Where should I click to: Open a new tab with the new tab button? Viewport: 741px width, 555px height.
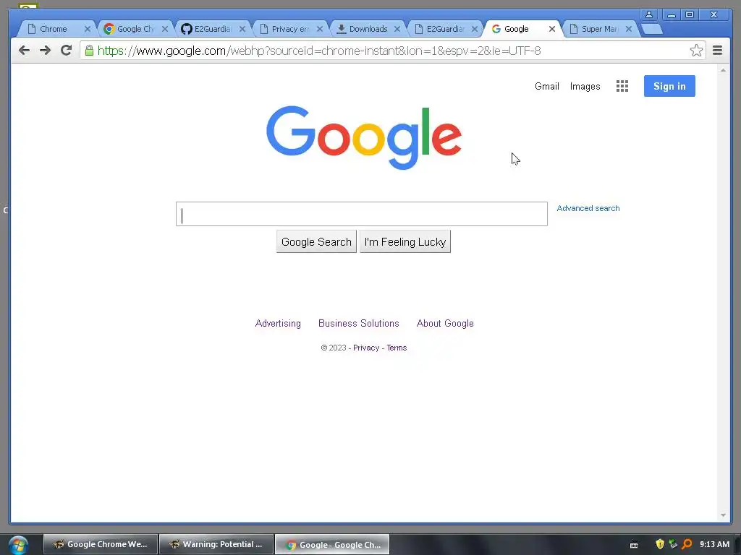pos(653,29)
